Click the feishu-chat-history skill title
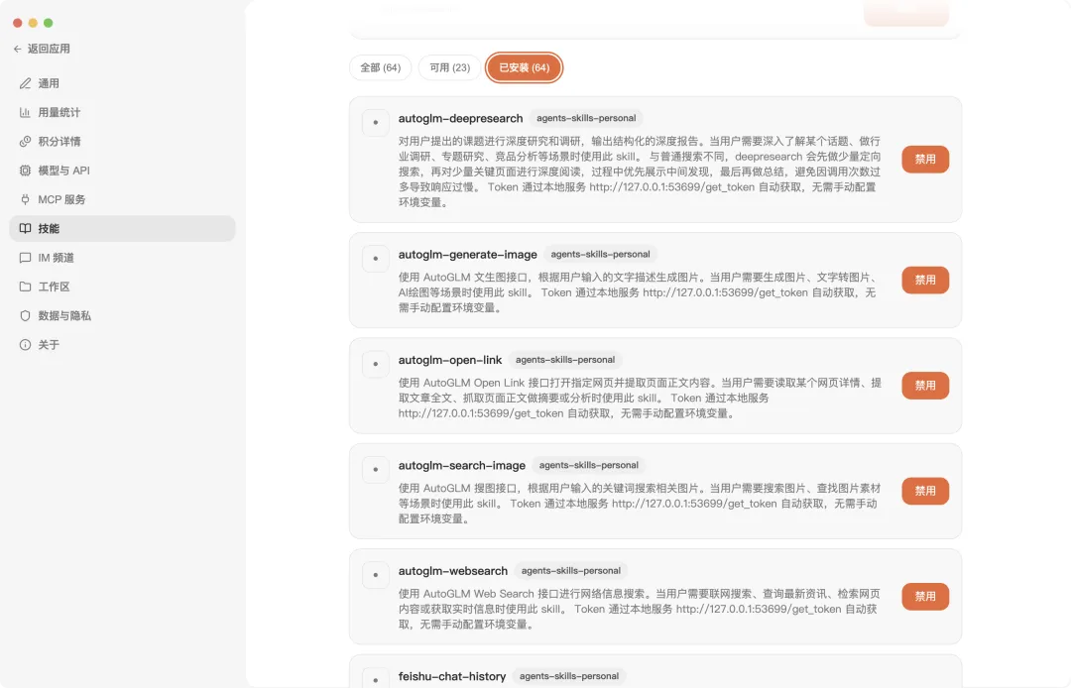Image resolution: width=1071 pixels, height=688 pixels. click(x=452, y=676)
